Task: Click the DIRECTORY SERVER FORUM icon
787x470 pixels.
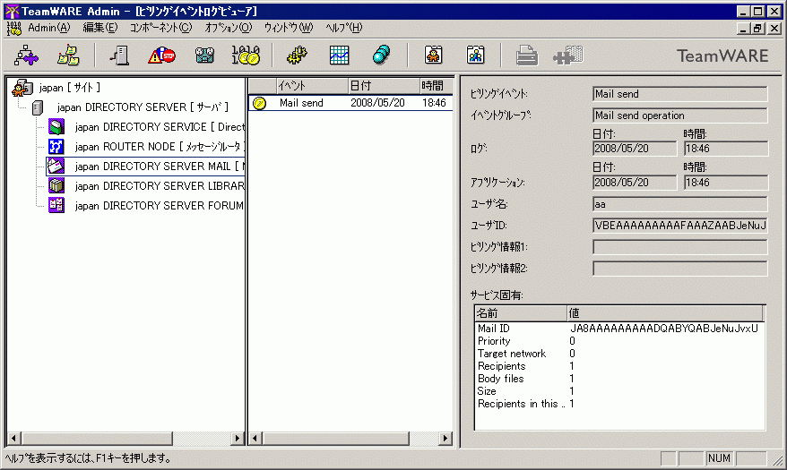Action: [x=56, y=205]
